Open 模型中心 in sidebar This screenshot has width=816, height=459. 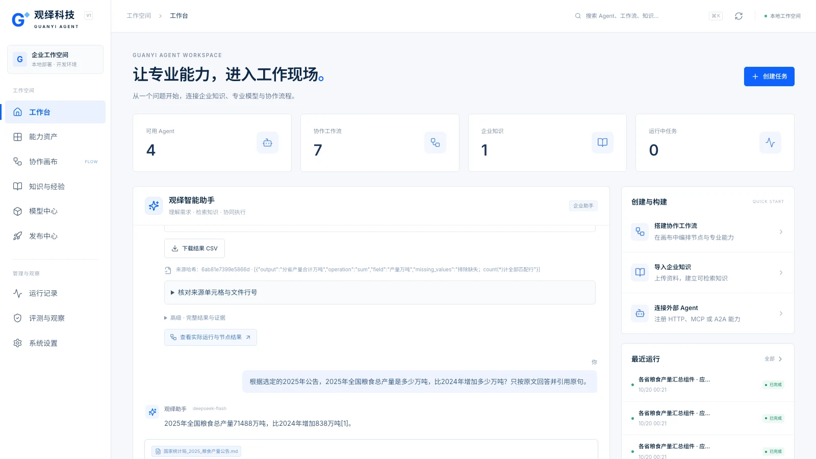pos(55,211)
